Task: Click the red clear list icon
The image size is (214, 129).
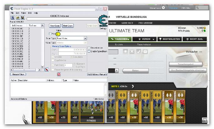Action: [x=59, y=74]
